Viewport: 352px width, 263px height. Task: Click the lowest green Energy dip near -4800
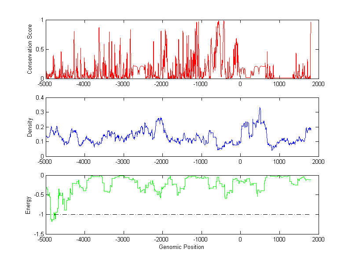(52, 220)
